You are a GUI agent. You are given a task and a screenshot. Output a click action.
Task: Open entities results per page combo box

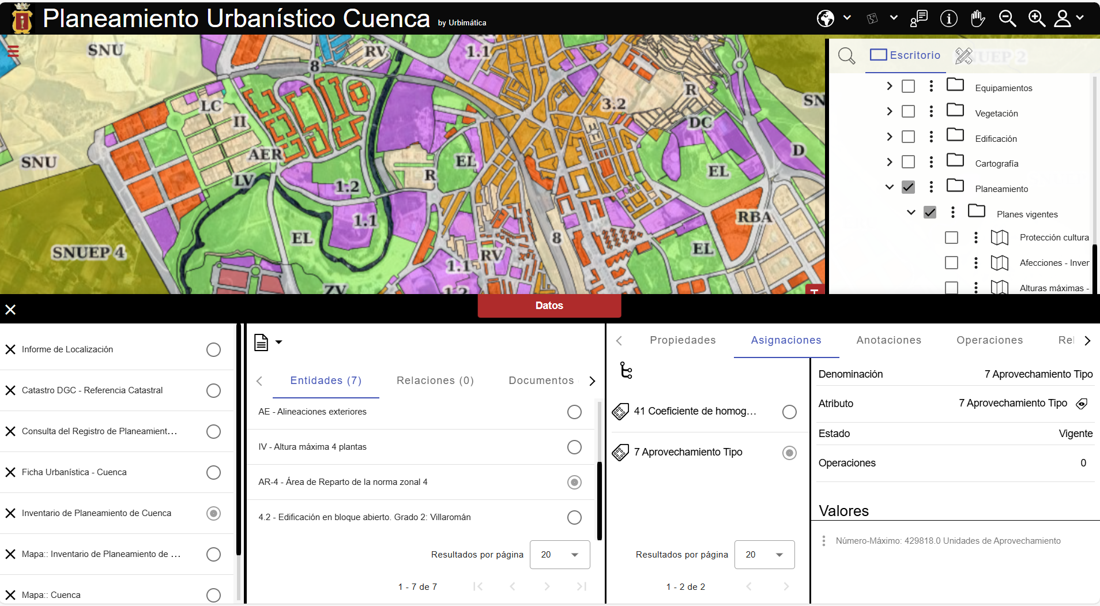559,555
